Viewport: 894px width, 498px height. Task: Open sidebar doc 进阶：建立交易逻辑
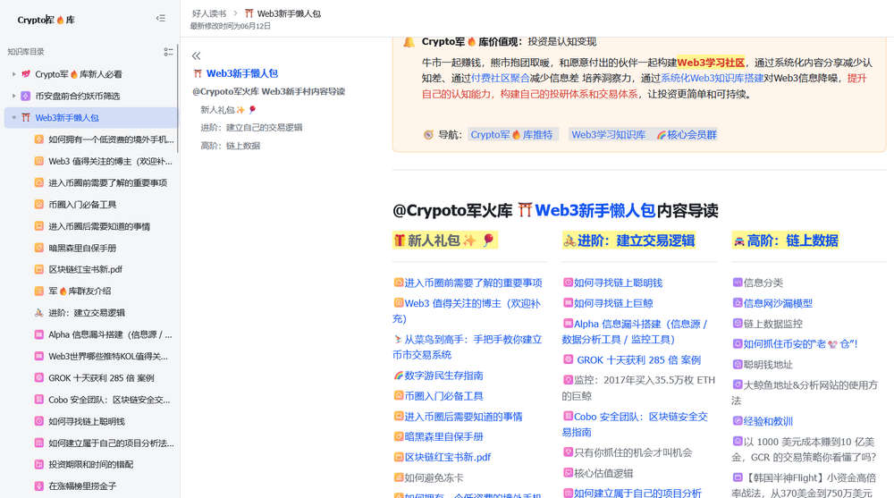tap(87, 313)
